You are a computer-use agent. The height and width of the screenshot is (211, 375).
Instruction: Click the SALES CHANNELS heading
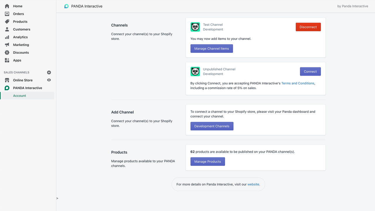pos(16,72)
